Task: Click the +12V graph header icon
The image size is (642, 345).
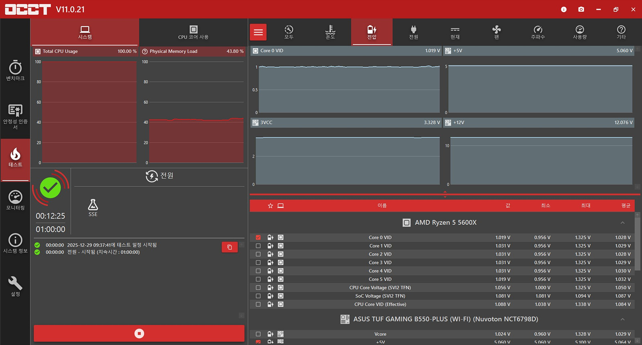Action: point(448,123)
